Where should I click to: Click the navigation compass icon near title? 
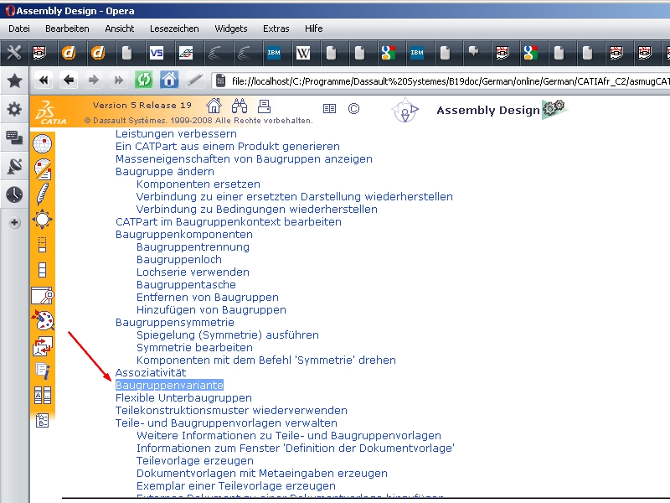tap(405, 111)
